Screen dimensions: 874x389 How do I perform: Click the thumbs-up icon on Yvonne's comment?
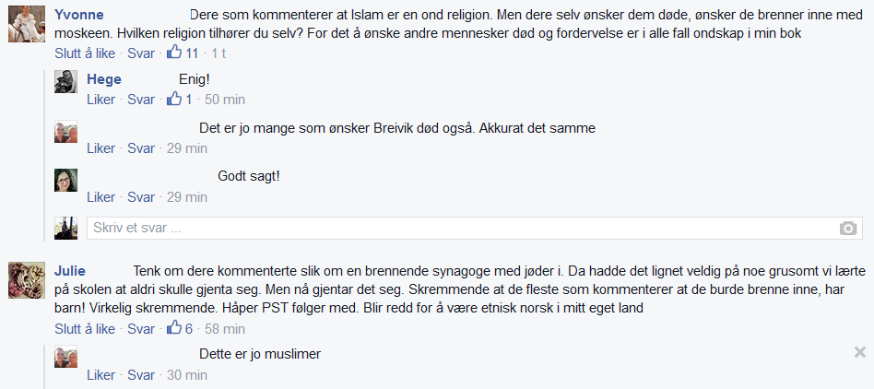click(x=174, y=53)
